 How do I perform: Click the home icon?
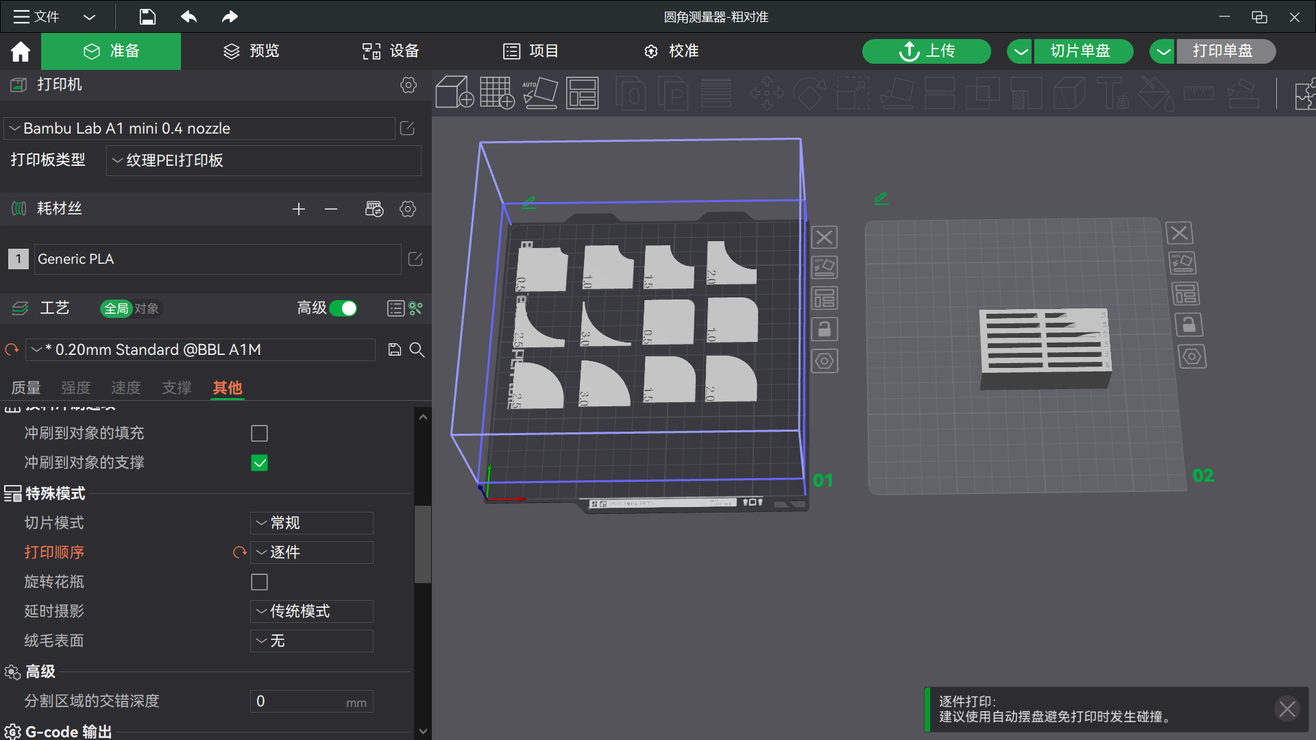tap(21, 51)
